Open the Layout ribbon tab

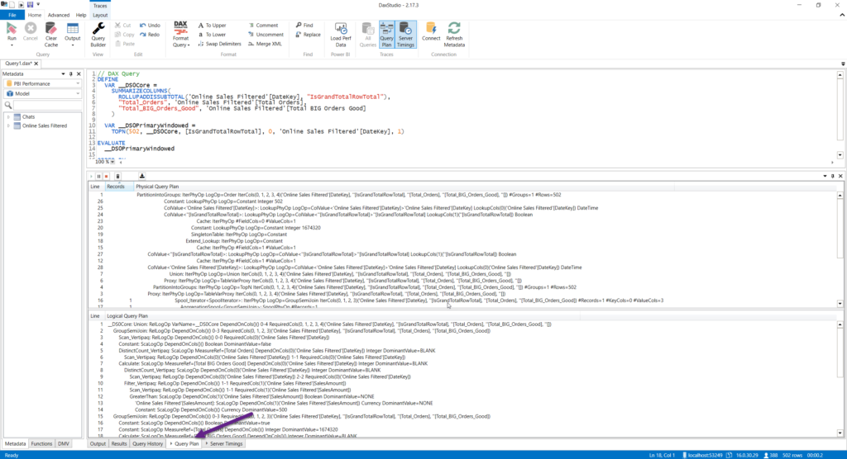pyautogui.click(x=100, y=15)
